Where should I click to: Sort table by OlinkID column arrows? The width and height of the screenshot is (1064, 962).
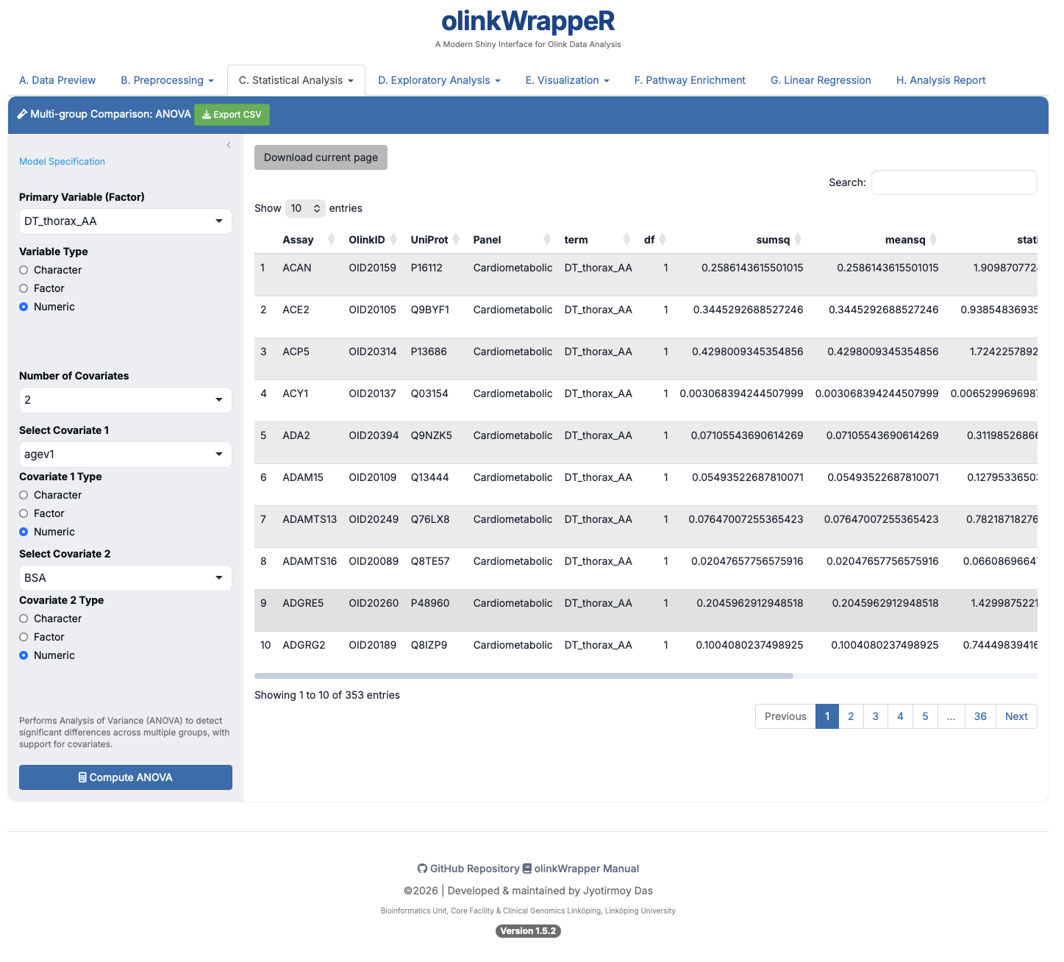pyautogui.click(x=393, y=240)
